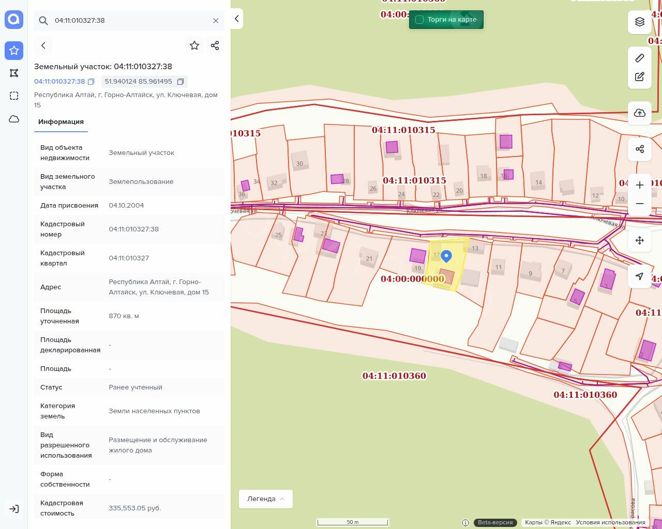662x529 pixels.
Task: Activate the draw/edit tool on map
Action: point(640,77)
